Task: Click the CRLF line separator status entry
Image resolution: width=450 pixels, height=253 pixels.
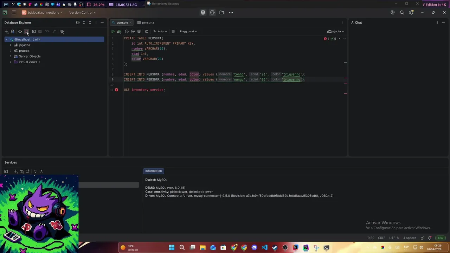Action: point(381,238)
